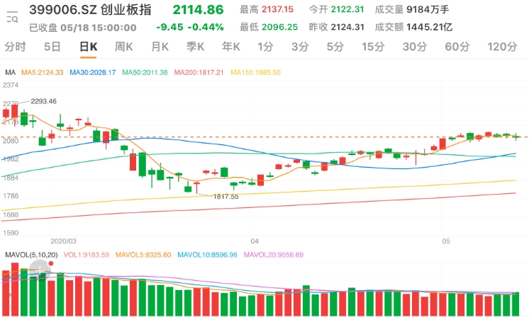Select the 1分 minute interval
Image resolution: width=529 pixels, height=317 pixels.
pos(265,47)
